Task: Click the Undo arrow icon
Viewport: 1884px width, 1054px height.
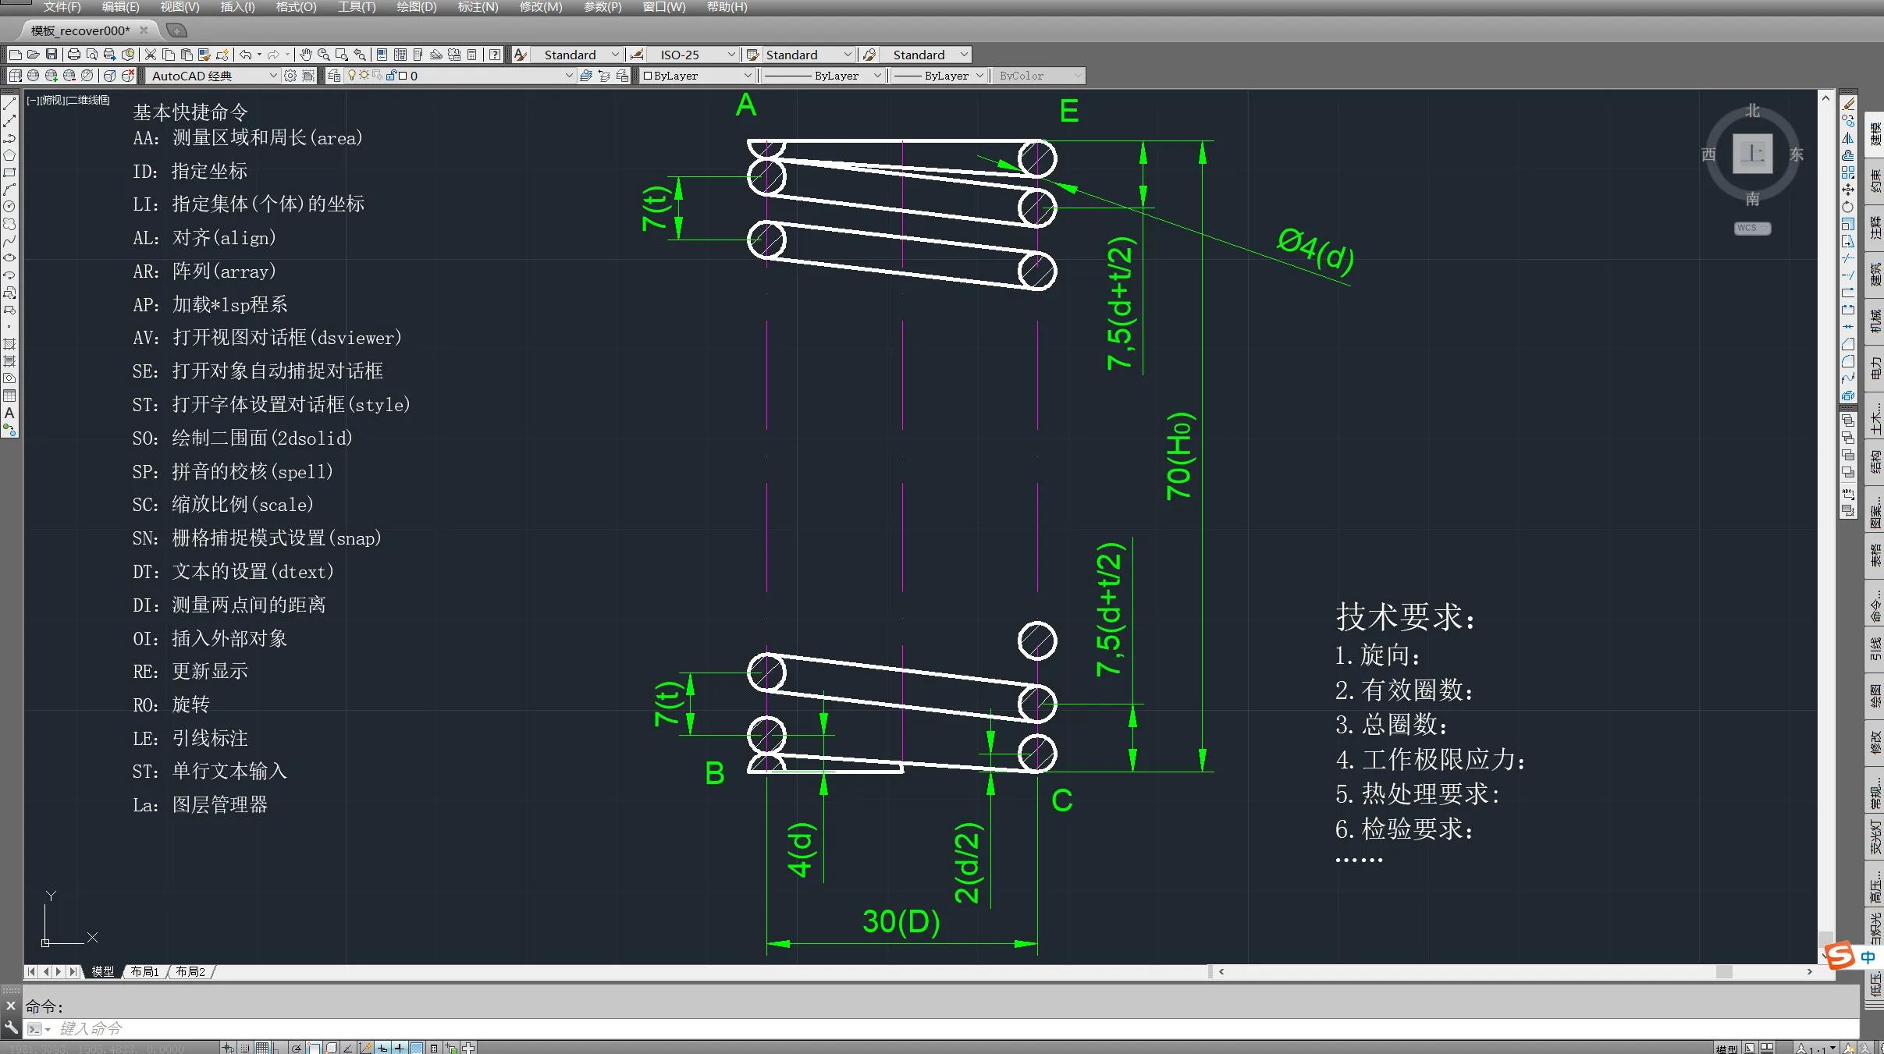Action: click(245, 55)
